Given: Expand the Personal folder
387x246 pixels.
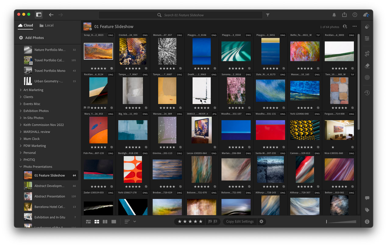Looking at the screenshot, I should click(x=21, y=153).
